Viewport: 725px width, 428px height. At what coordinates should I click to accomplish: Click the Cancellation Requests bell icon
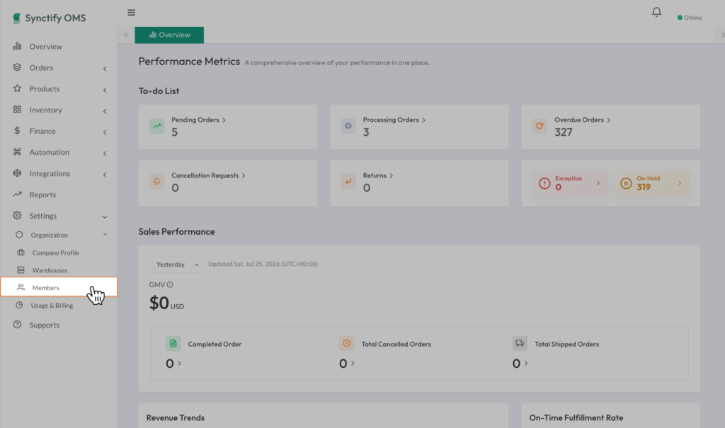click(x=156, y=182)
